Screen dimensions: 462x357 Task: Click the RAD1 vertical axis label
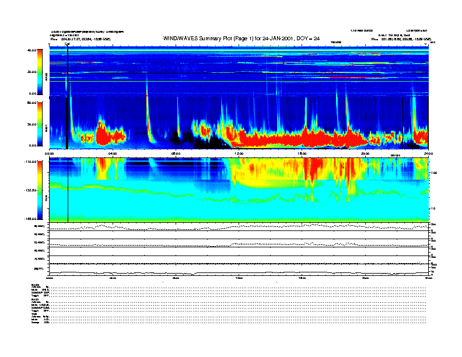[x=47, y=128]
